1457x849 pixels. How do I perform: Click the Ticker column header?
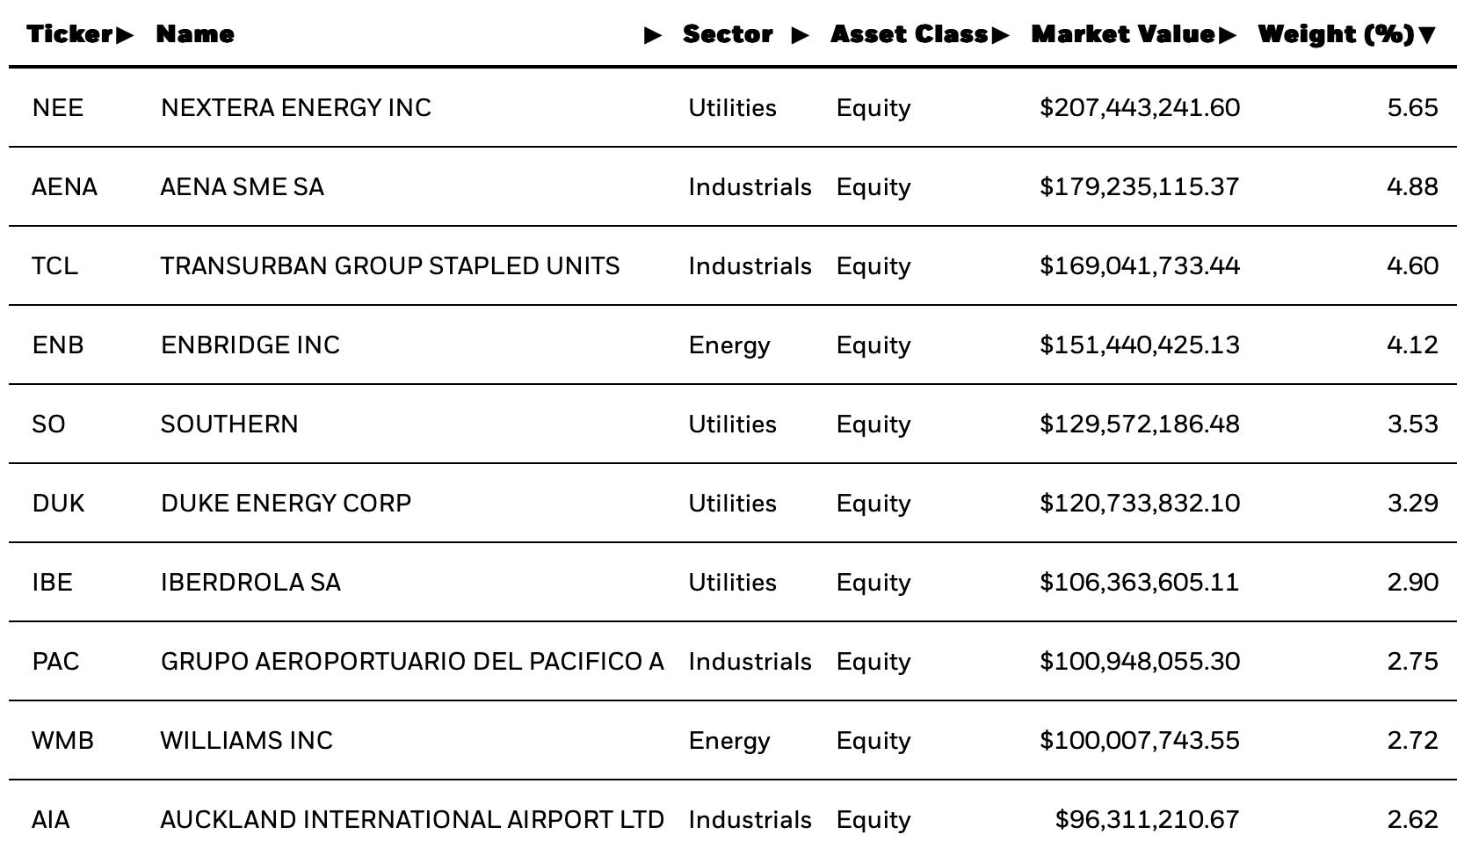click(69, 34)
